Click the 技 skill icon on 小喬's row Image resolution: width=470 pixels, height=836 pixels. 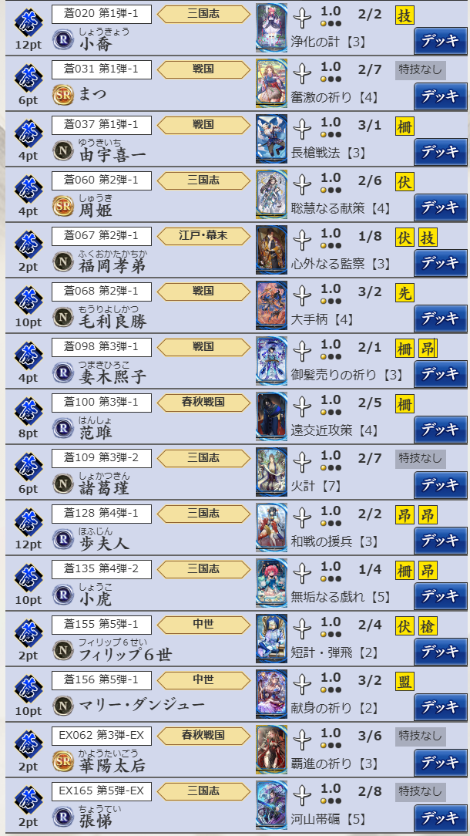click(x=405, y=15)
